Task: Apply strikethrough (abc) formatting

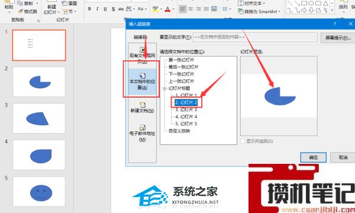Action: [x=121, y=9]
